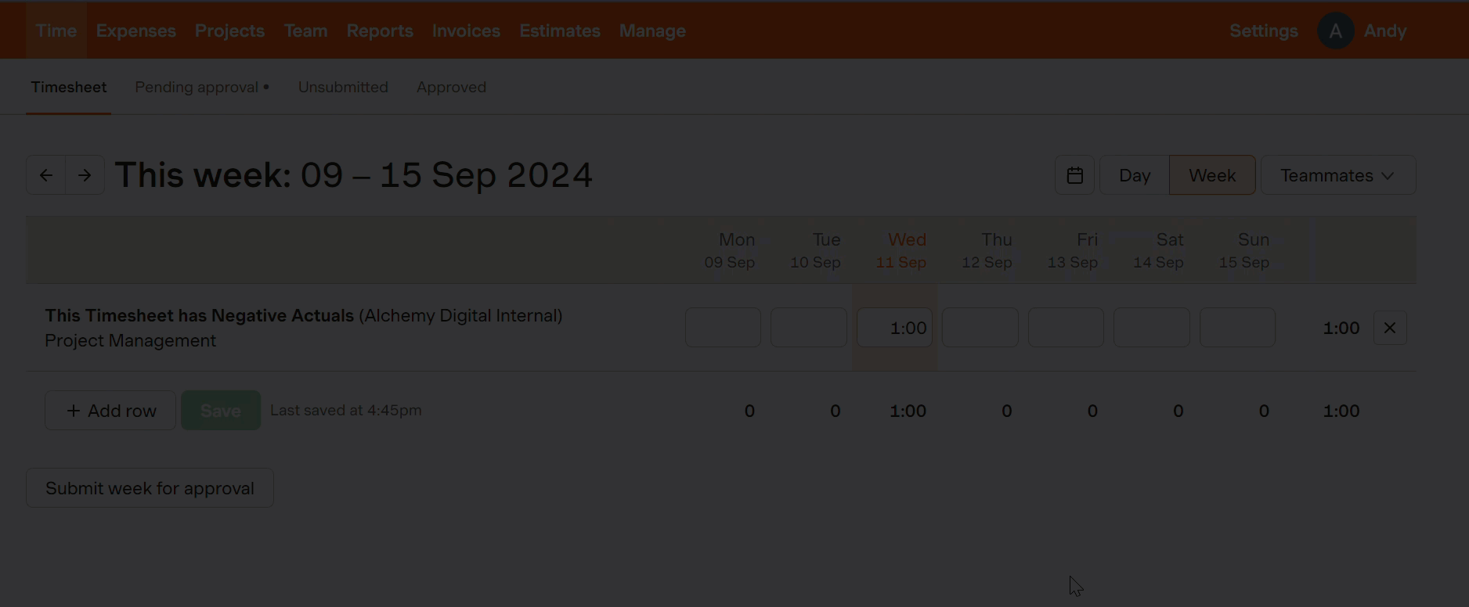Select the Pending approval tab

tap(202, 87)
